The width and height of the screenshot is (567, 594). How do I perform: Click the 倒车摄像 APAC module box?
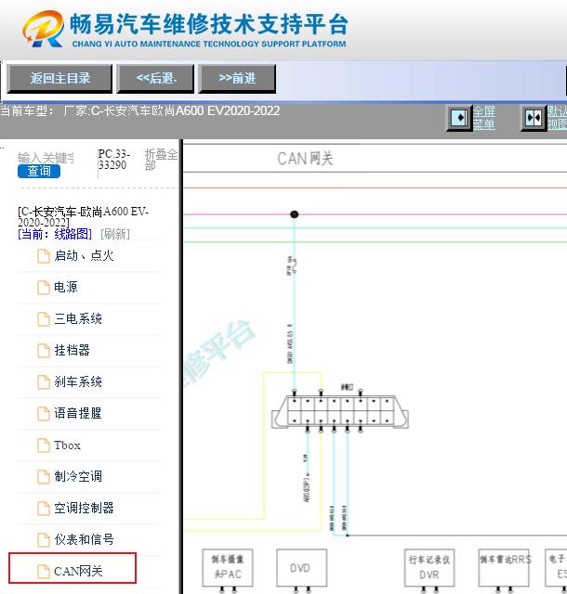coord(228,568)
